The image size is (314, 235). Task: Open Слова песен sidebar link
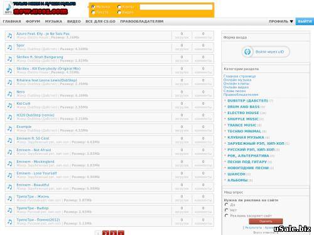tap(234, 91)
